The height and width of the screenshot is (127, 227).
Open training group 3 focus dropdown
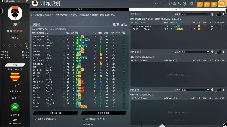(195, 52)
